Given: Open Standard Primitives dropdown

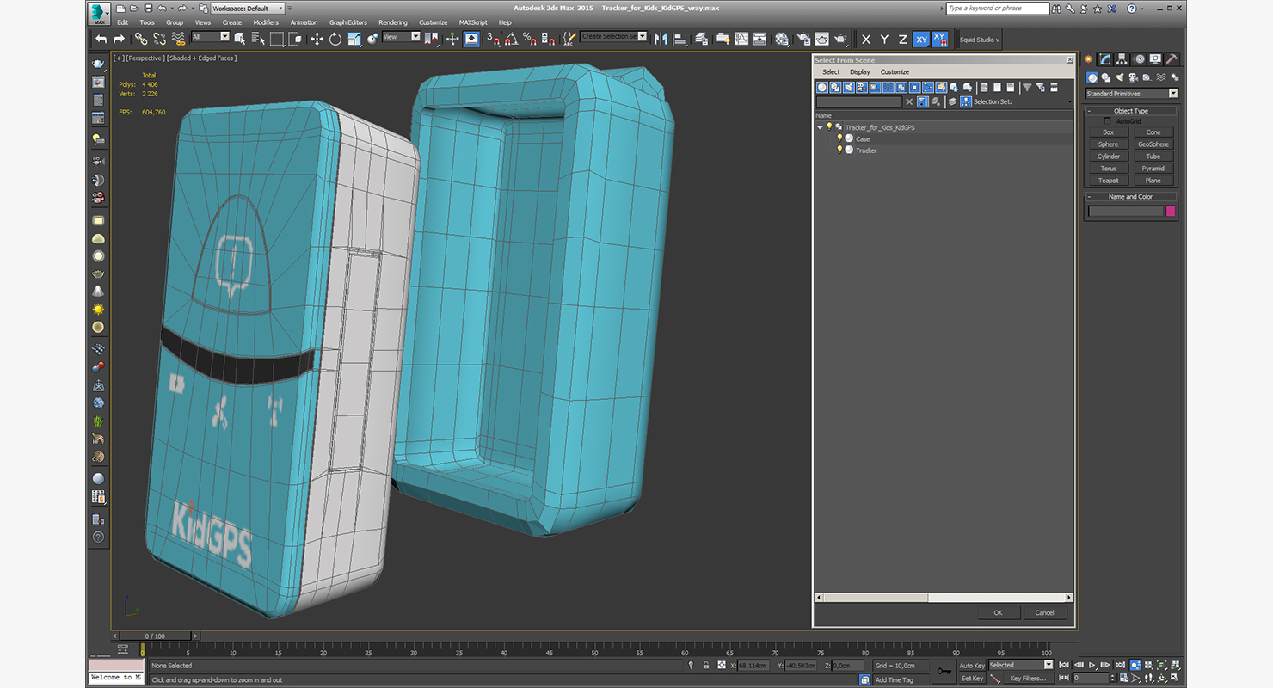Looking at the screenshot, I should pos(1131,94).
